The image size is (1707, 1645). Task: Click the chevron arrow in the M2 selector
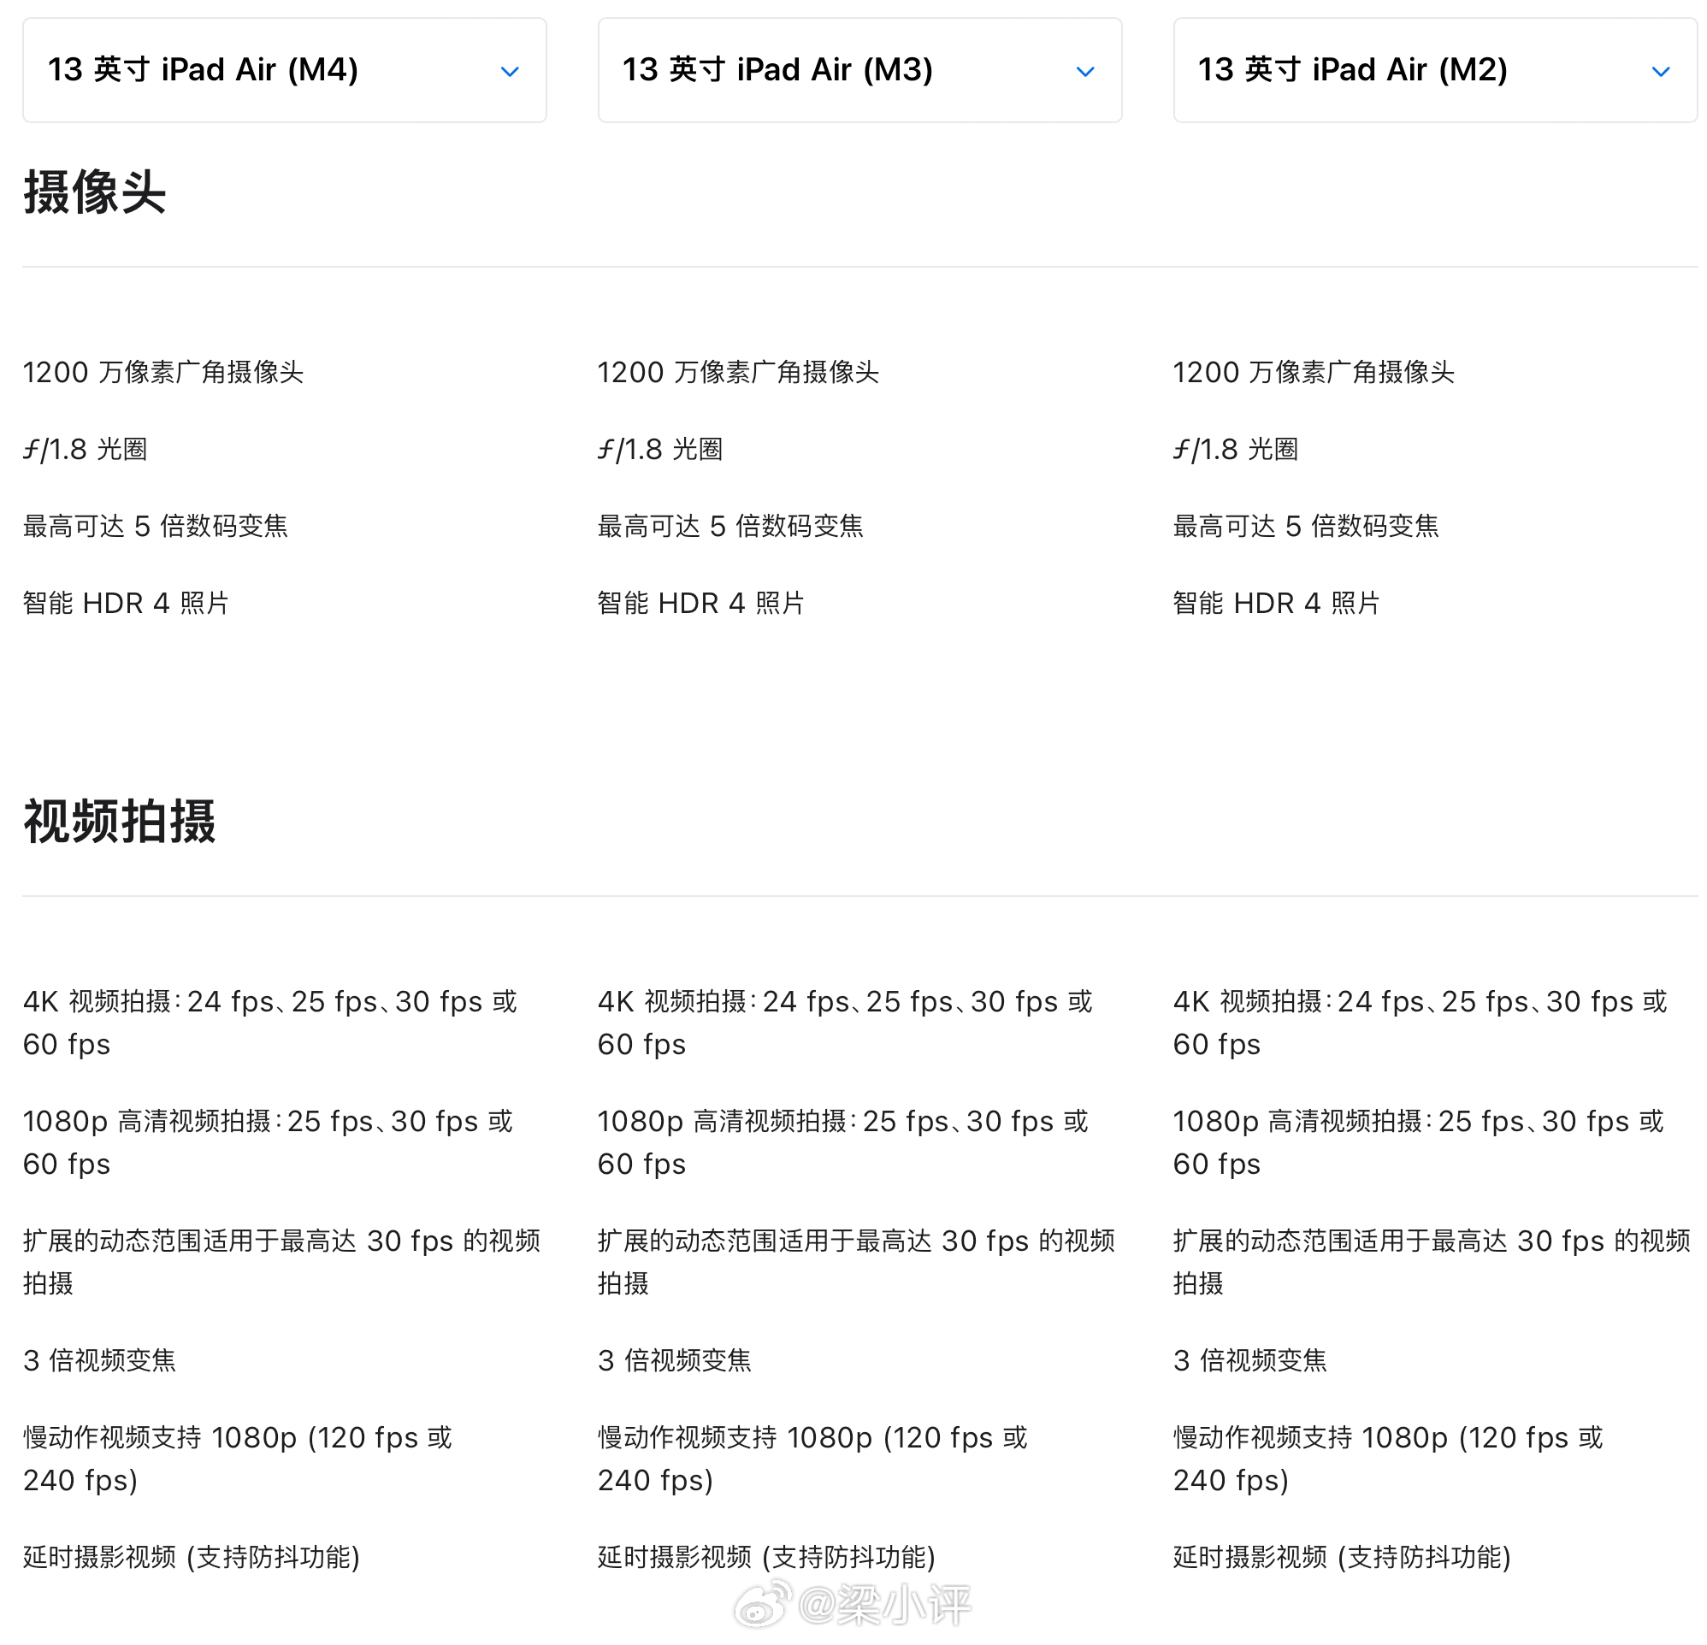(x=1660, y=72)
